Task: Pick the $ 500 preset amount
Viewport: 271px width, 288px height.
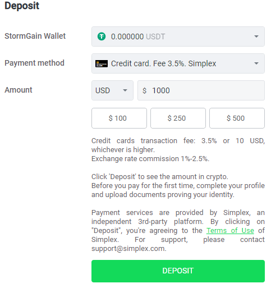Action: 237,118
